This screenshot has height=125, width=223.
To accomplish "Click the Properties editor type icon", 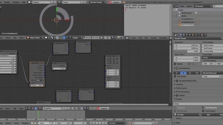I will tap(176, 35).
